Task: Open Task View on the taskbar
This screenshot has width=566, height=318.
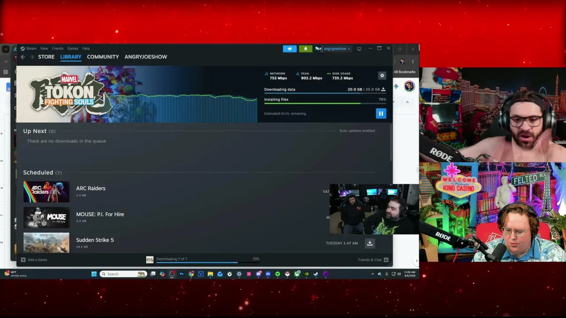Action: 153,274
